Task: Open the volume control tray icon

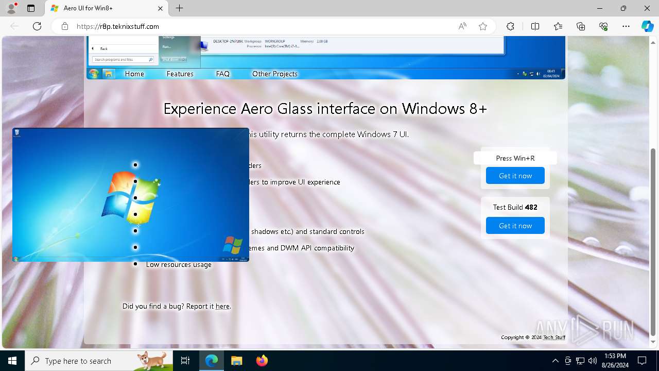Action: 593,361
